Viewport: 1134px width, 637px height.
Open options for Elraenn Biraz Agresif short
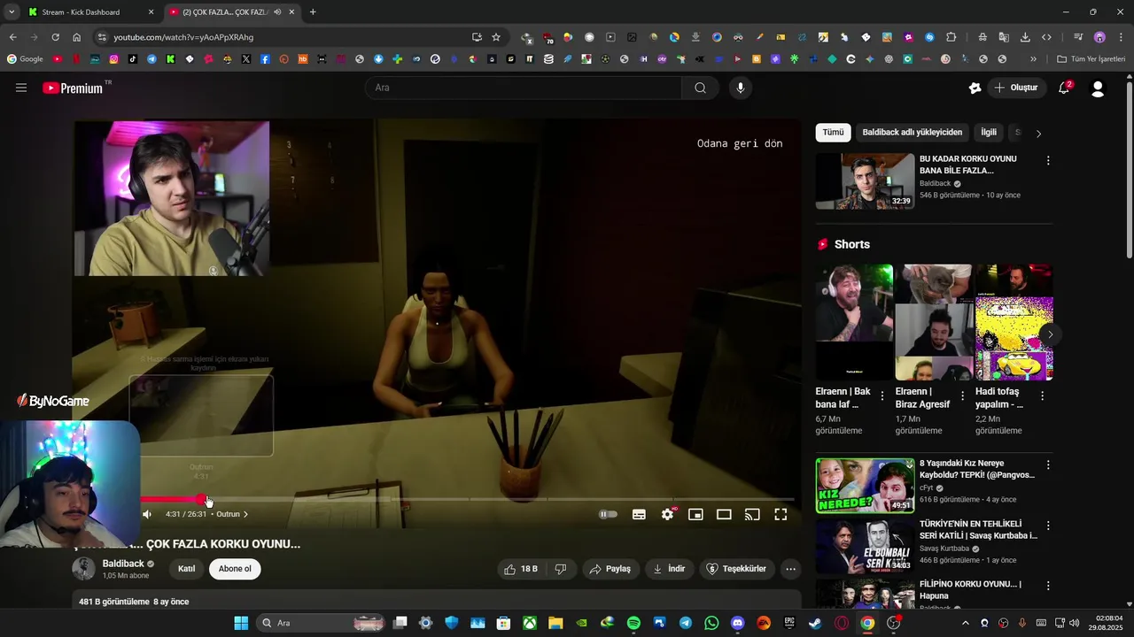pos(962,396)
